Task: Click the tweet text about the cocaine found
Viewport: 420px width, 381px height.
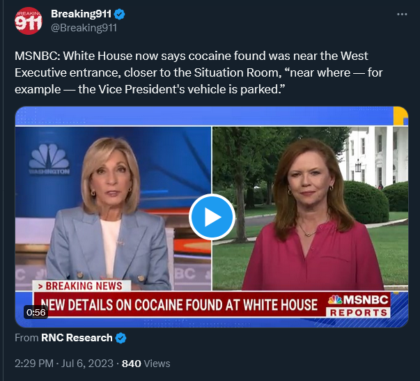Action: tap(199, 72)
